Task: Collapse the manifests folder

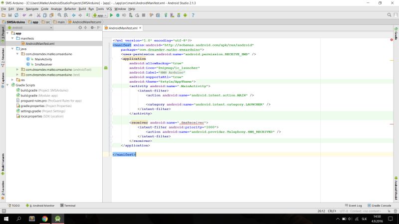Action: 12,38
